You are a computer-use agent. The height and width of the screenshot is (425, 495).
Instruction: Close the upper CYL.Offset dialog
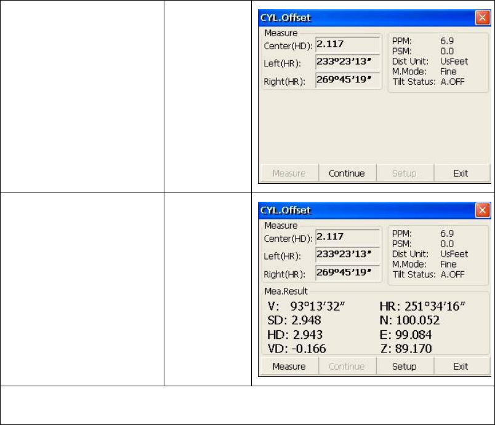tap(482, 18)
